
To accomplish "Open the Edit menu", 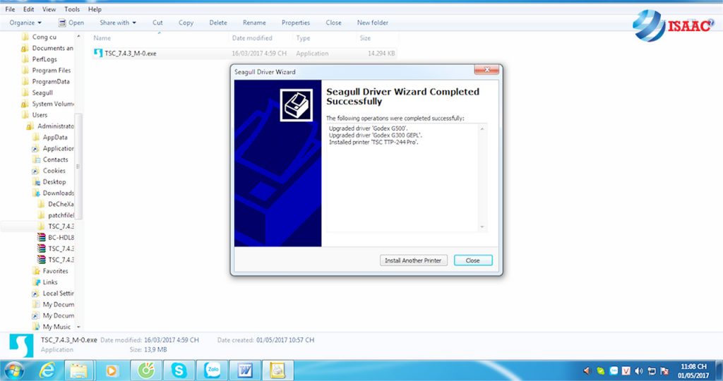I will tap(28, 9).
